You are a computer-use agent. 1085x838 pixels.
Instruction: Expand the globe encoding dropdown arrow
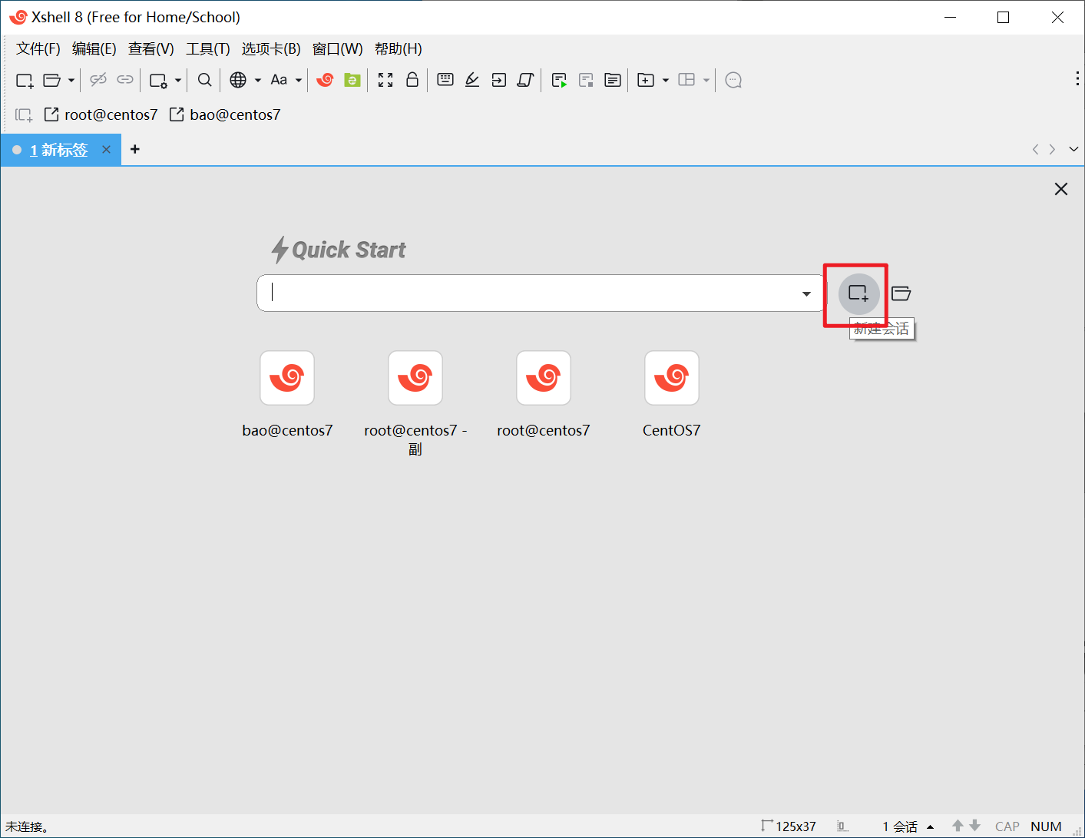[258, 80]
